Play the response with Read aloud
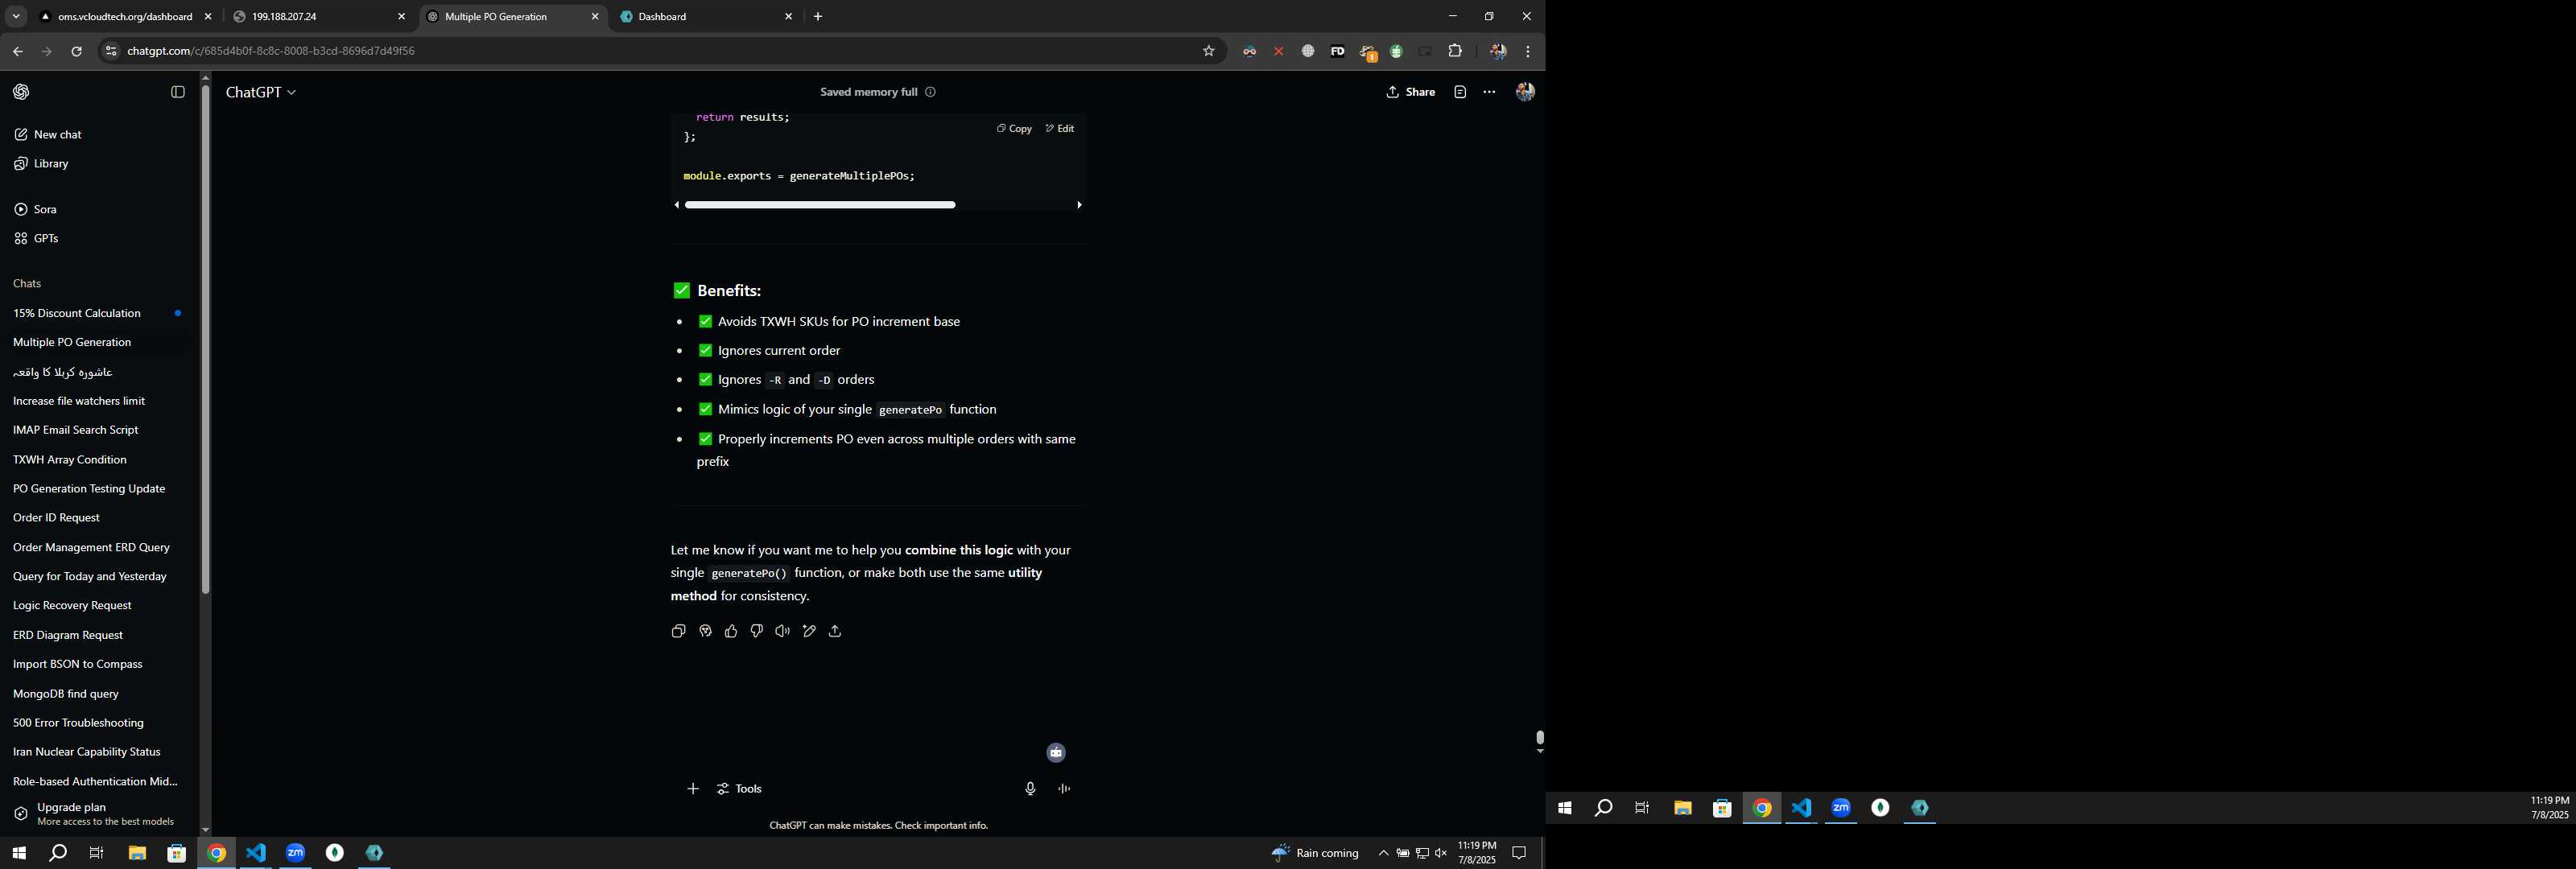This screenshot has width=2576, height=869. point(782,631)
